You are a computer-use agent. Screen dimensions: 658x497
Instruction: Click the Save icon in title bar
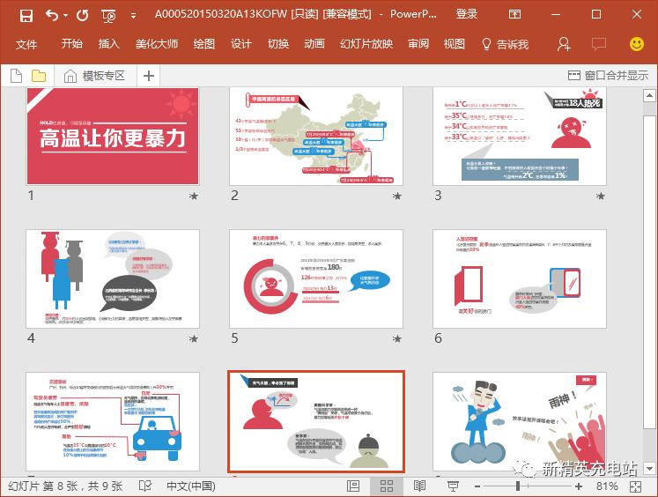26,15
